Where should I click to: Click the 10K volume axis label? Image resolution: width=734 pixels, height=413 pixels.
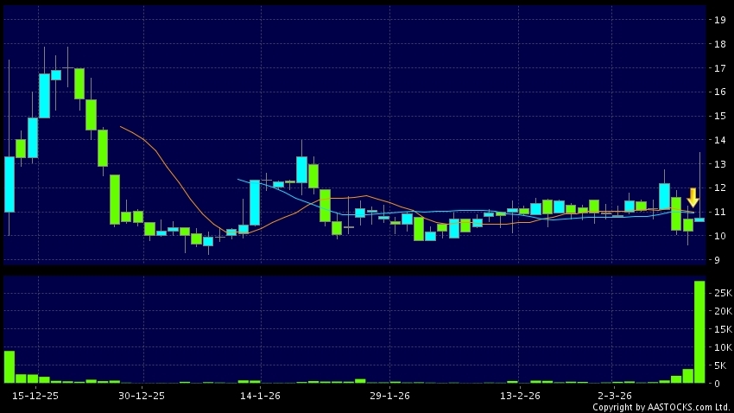pyautogui.click(x=718, y=347)
